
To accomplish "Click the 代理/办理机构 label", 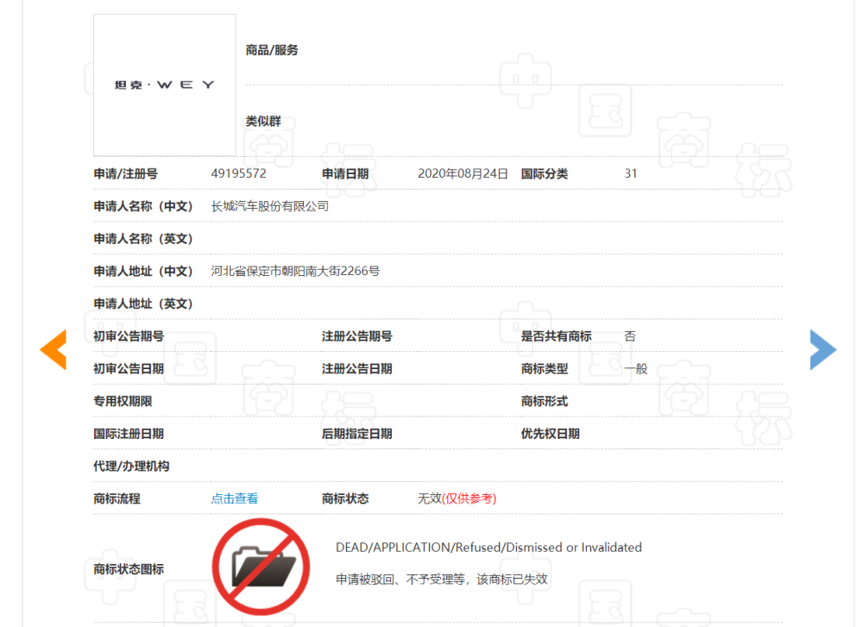I will click(x=131, y=466).
